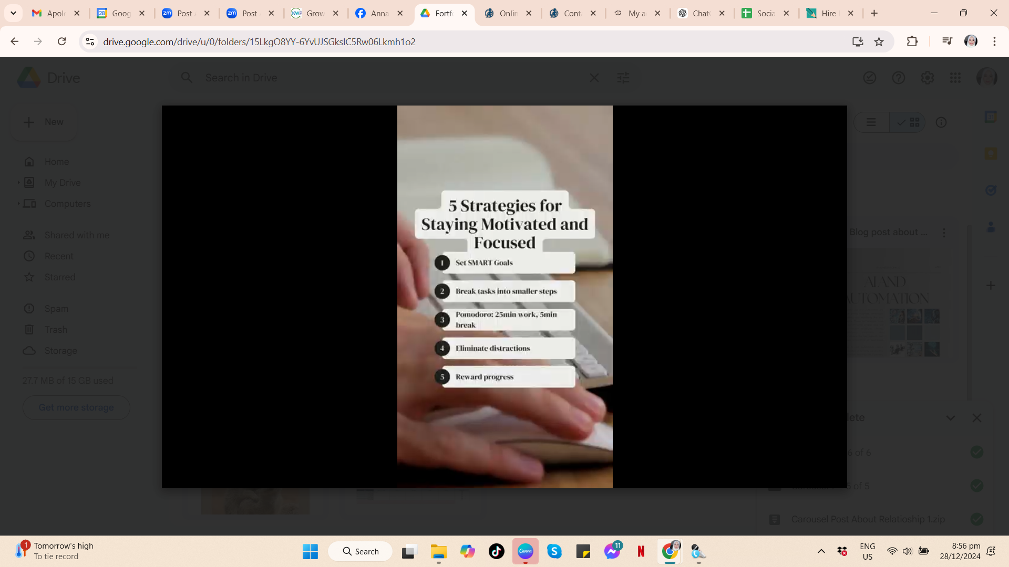The image size is (1009, 567).
Task: Open Drive settings gear icon
Action: [927, 78]
